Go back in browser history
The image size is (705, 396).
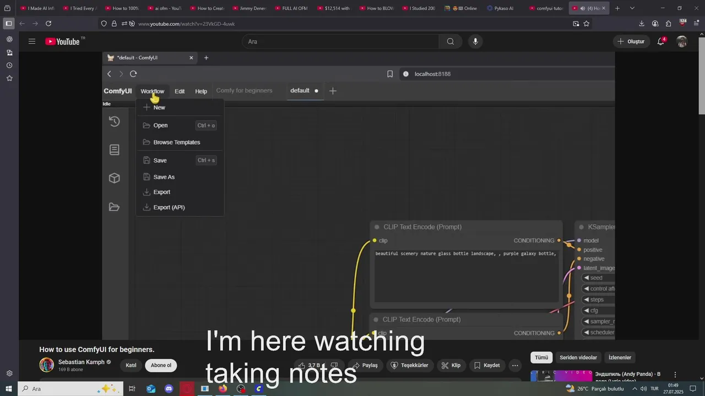pyautogui.click(x=22, y=24)
